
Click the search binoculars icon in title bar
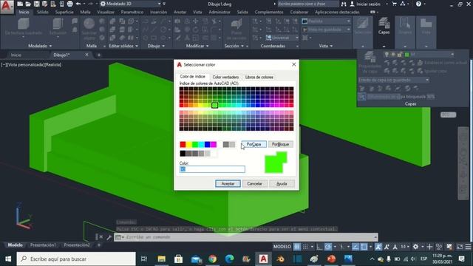[344, 4]
